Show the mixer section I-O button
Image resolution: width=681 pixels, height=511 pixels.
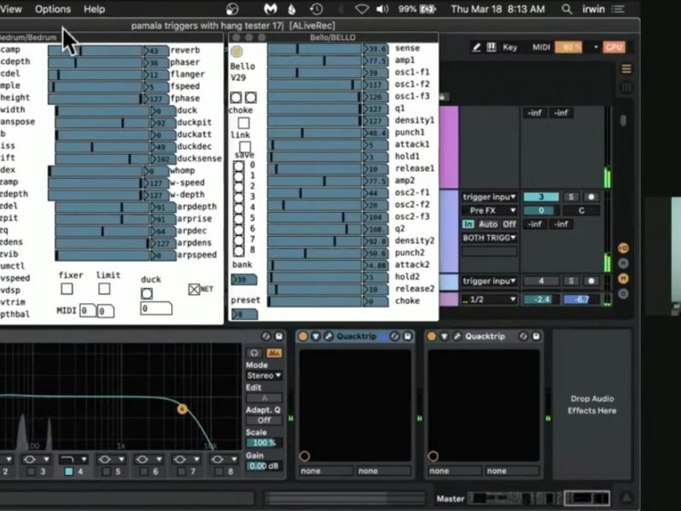point(623,248)
